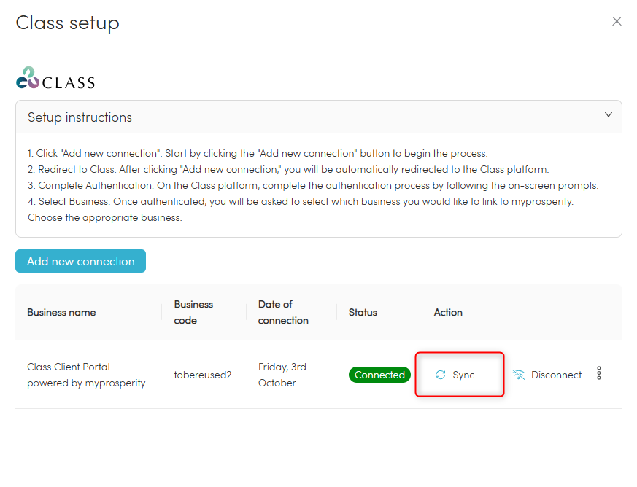Click the business name Class Client Portal cell
Screen dimensions: 637x487
coord(86,375)
